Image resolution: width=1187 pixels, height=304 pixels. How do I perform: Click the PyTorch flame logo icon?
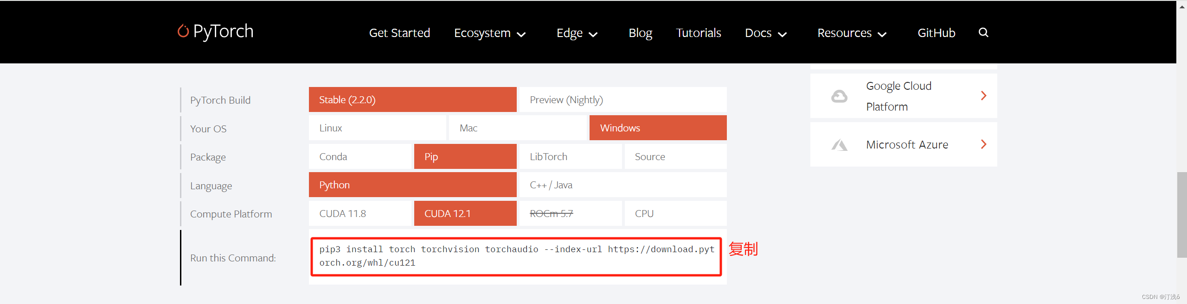183,31
